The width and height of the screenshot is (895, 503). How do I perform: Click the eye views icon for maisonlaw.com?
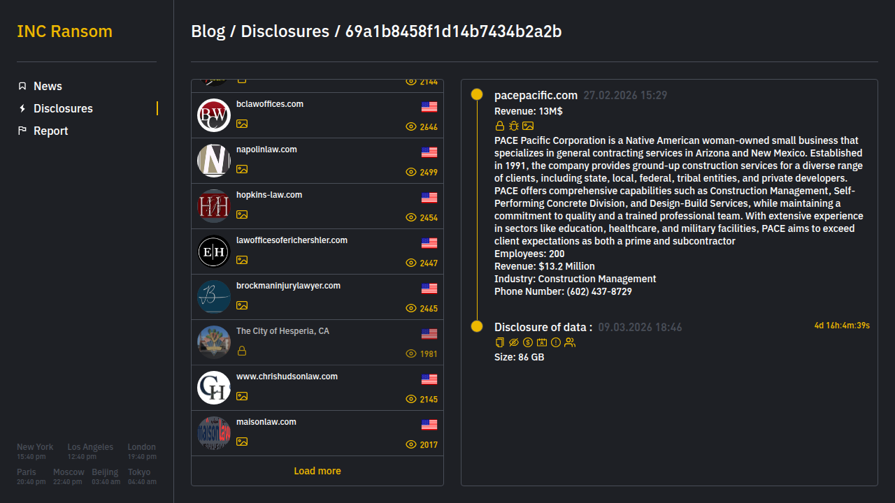pyautogui.click(x=411, y=445)
